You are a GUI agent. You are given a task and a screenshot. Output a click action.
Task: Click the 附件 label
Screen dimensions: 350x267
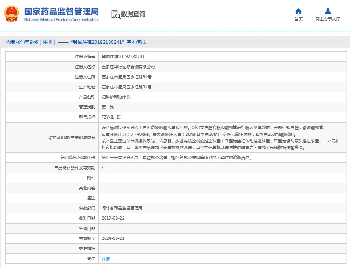pyautogui.click(x=91, y=178)
